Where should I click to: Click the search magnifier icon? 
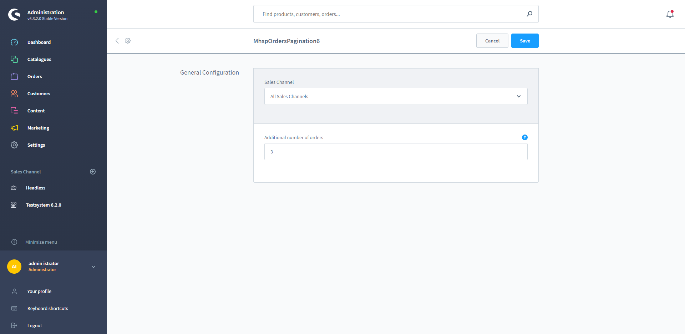[529, 14]
